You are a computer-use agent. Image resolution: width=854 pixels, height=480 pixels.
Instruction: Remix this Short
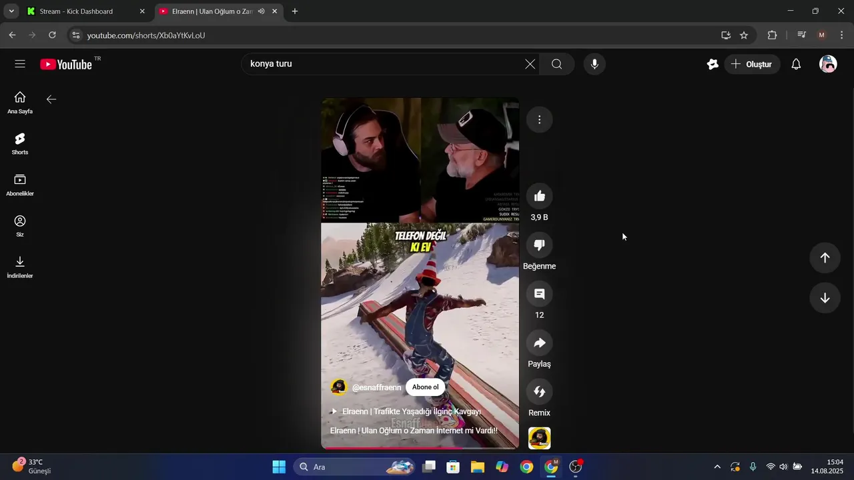tap(539, 391)
